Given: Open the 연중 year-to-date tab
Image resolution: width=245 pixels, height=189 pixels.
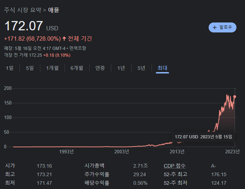Looking at the screenshot, I should (100, 68).
